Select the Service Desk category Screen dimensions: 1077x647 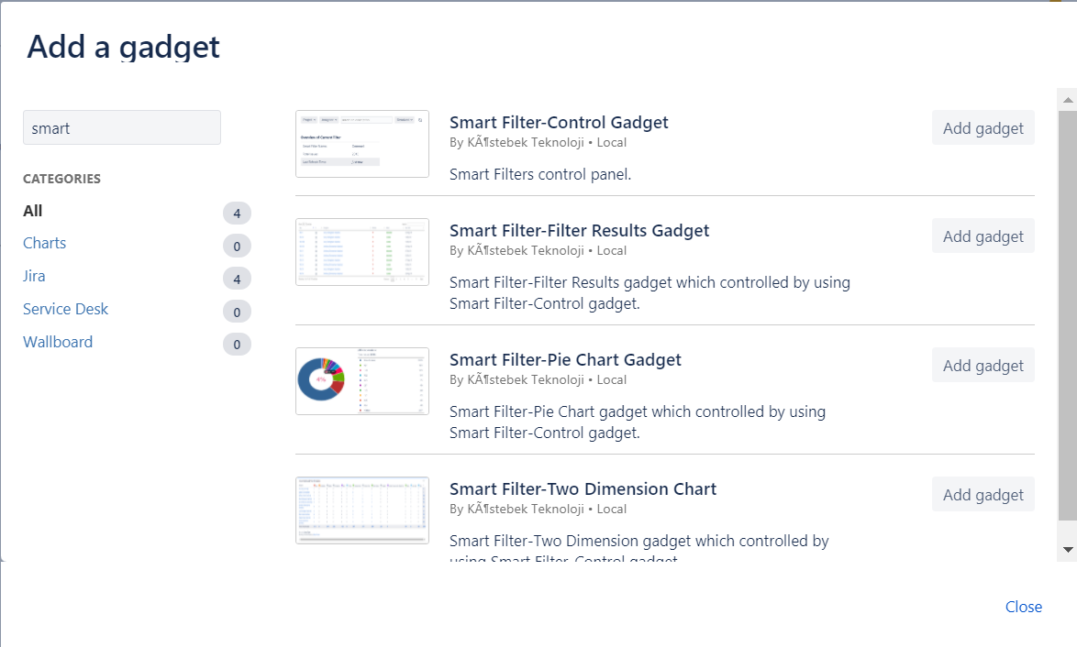[65, 309]
